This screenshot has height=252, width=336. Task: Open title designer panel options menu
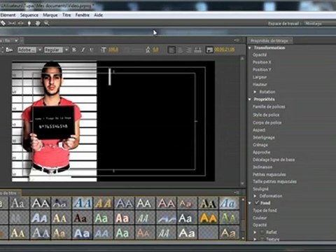click(x=237, y=41)
